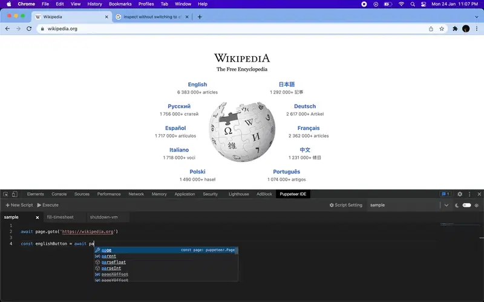Screen dimensions: 484x302
Task: Close the sample script tab
Action: click(38, 217)
